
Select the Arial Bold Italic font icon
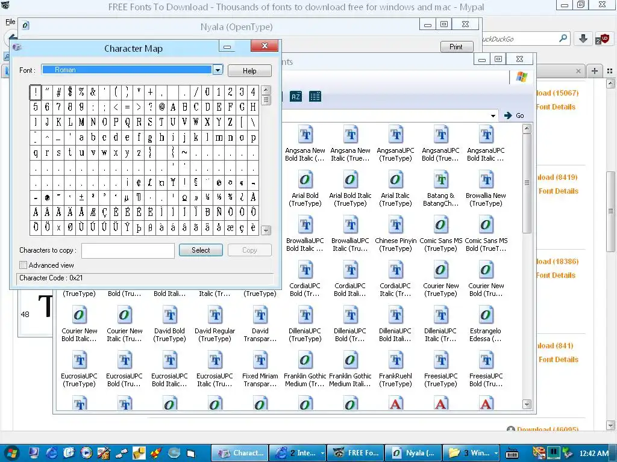point(350,180)
